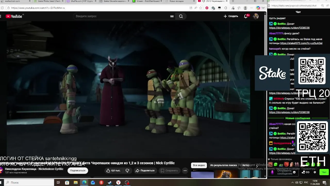Click the Сохранить video button
Screen dimensions: 330x186
point(169,171)
